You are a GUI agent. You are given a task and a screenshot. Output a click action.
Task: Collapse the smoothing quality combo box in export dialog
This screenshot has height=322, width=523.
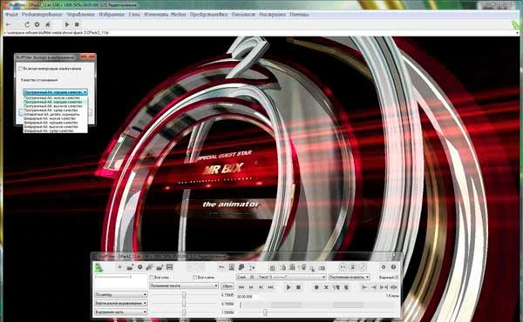[56, 92]
